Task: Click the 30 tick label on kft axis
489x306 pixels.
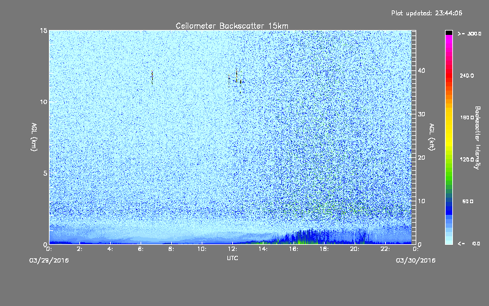Action: pyautogui.click(x=421, y=114)
